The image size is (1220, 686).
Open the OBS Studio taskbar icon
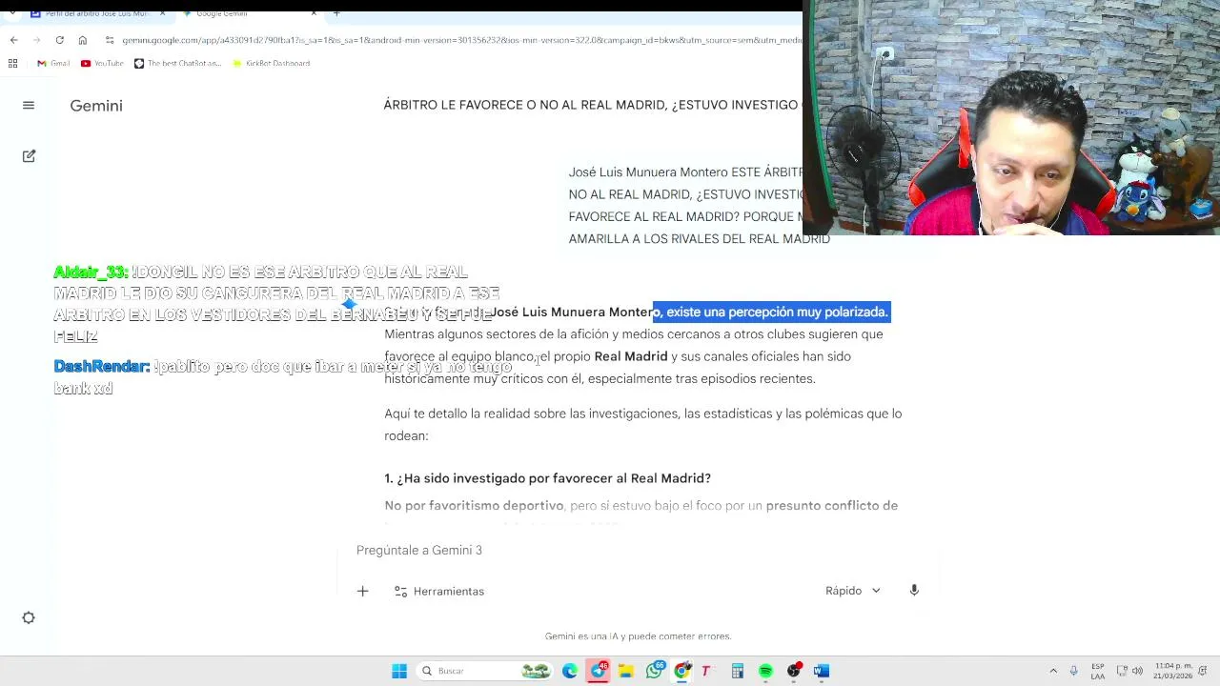(x=794, y=671)
